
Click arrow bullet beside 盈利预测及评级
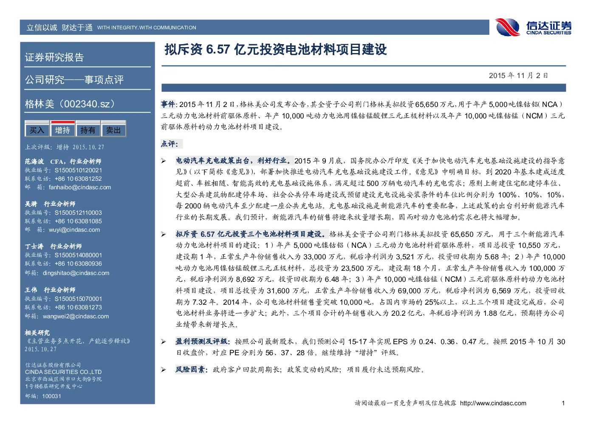point(164,342)
